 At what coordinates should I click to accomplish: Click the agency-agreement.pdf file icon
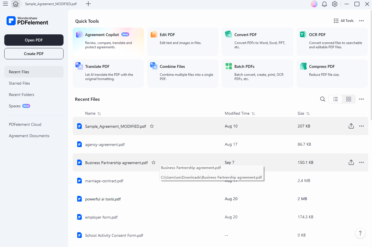[80, 144]
